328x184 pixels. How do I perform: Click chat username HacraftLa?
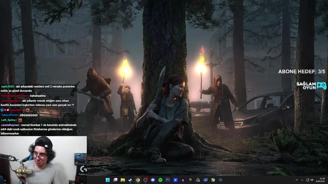point(17,110)
